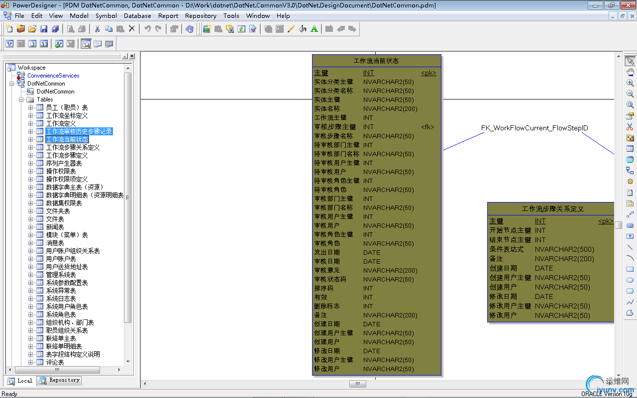Select the straight Line drawing tool
The height and width of the screenshot is (398, 637).
click(630, 247)
